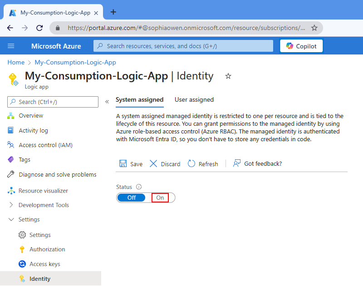
Task: Click the Discard X icon
Action: [153, 163]
